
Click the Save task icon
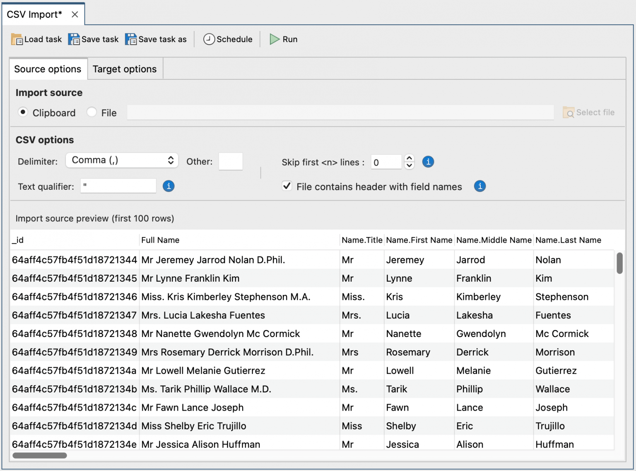tap(74, 39)
